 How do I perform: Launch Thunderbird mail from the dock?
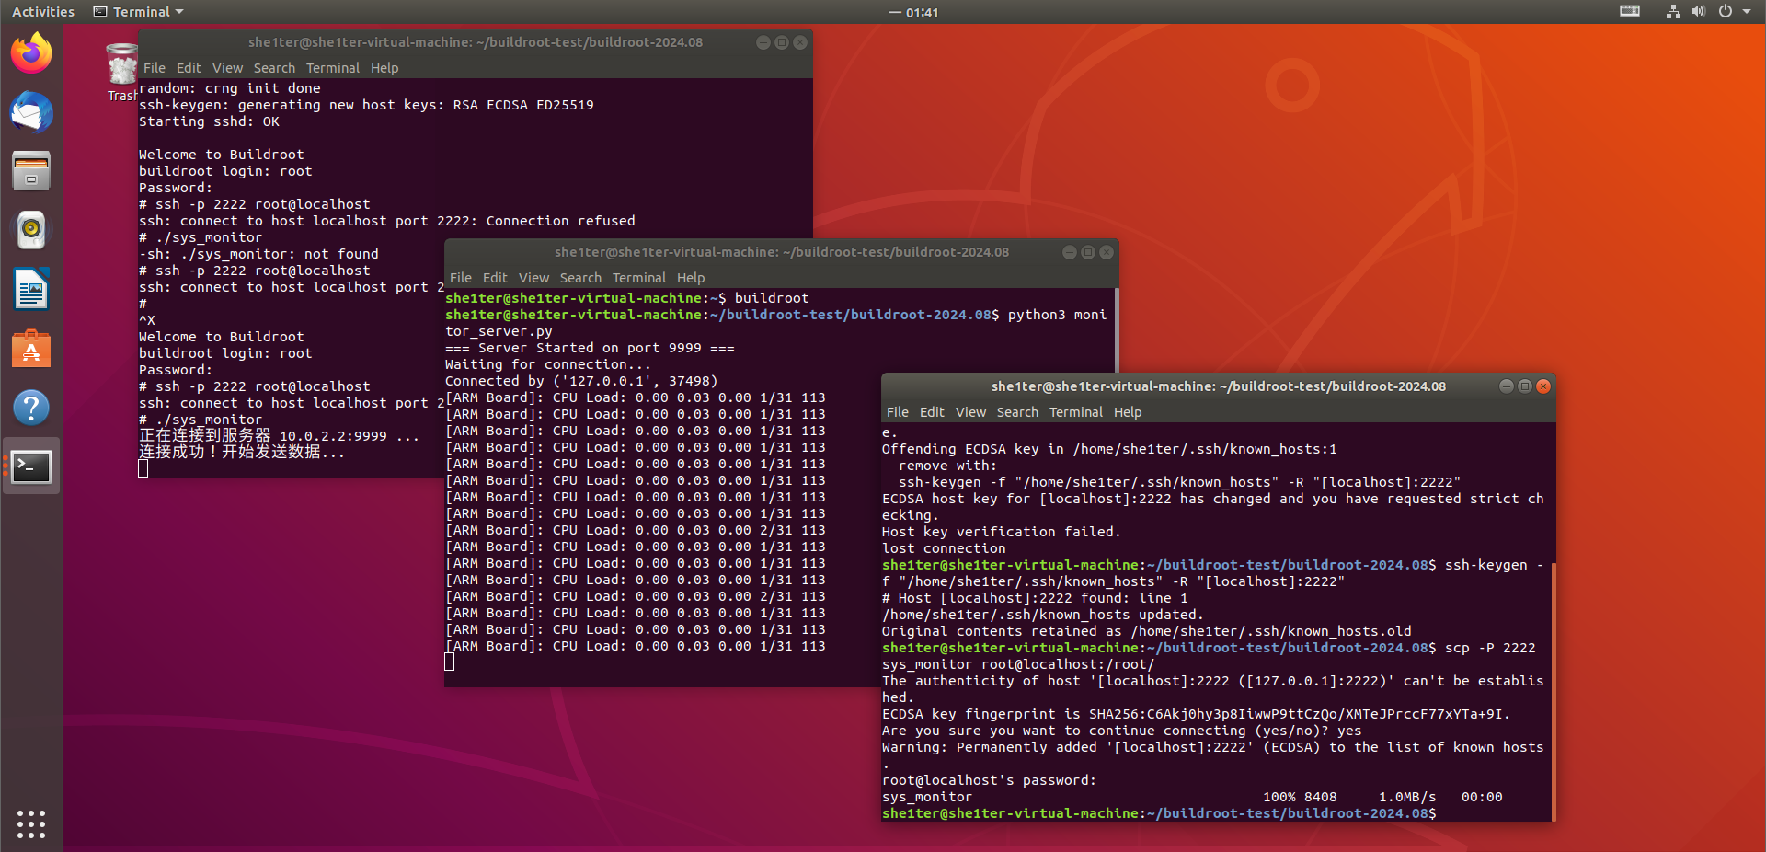coord(31,113)
